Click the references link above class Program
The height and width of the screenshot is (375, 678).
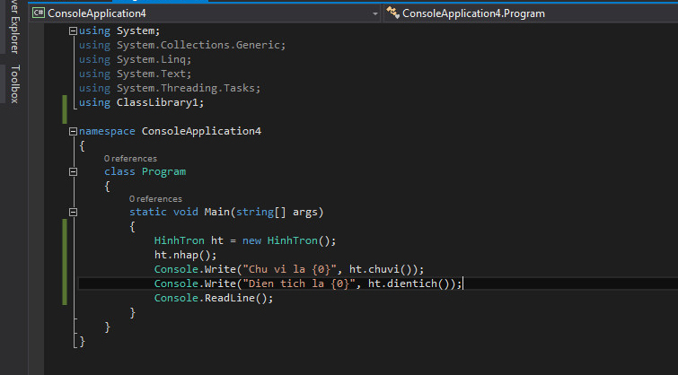click(130, 159)
